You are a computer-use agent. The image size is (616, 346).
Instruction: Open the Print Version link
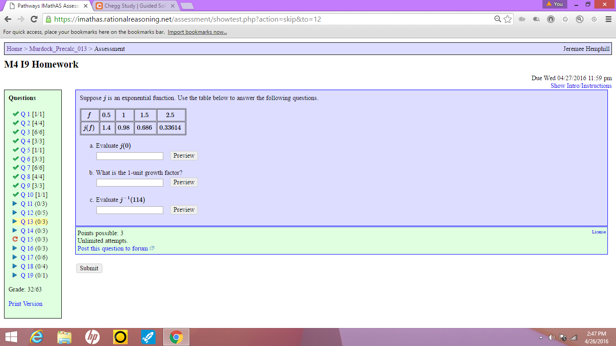25,304
